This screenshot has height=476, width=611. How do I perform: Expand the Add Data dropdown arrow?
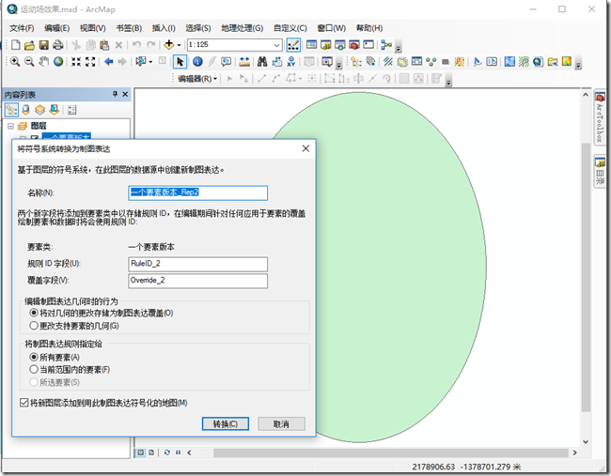(180, 45)
